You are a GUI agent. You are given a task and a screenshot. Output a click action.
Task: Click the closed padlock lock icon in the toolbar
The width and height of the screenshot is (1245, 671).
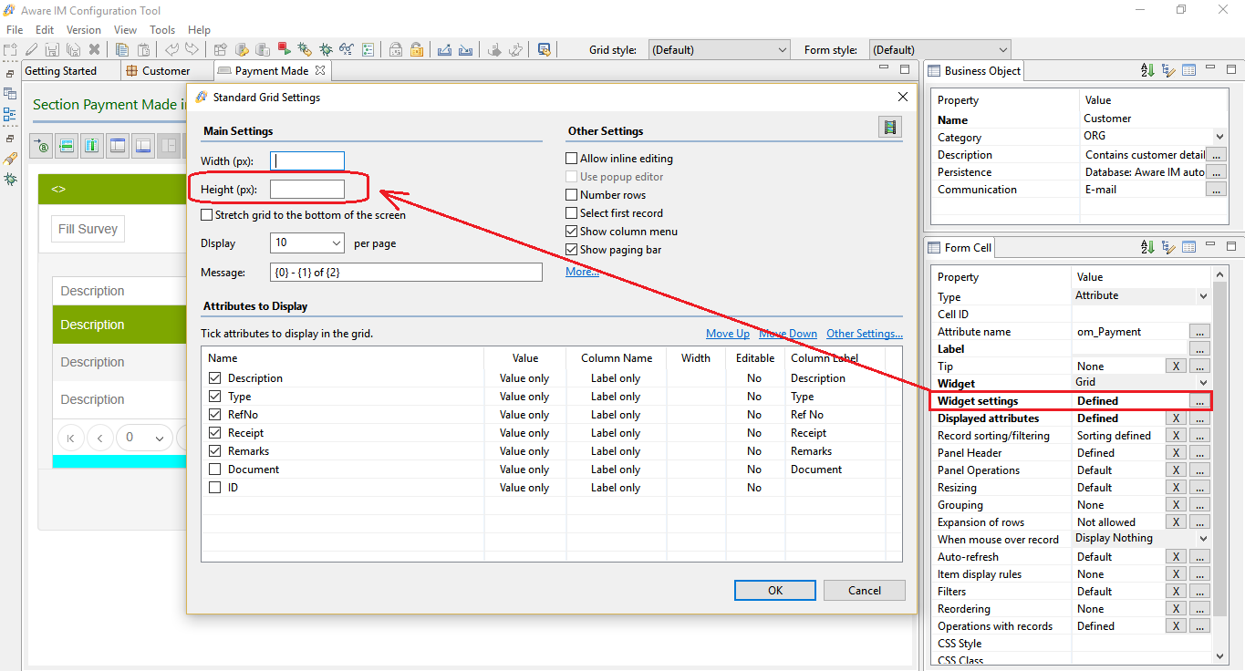(396, 50)
